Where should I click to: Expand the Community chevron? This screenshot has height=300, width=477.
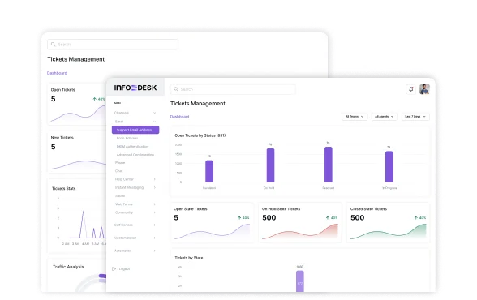tap(154, 212)
